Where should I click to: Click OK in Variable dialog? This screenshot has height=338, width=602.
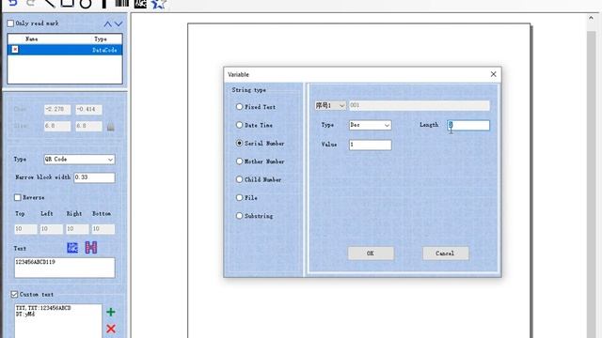coord(371,253)
